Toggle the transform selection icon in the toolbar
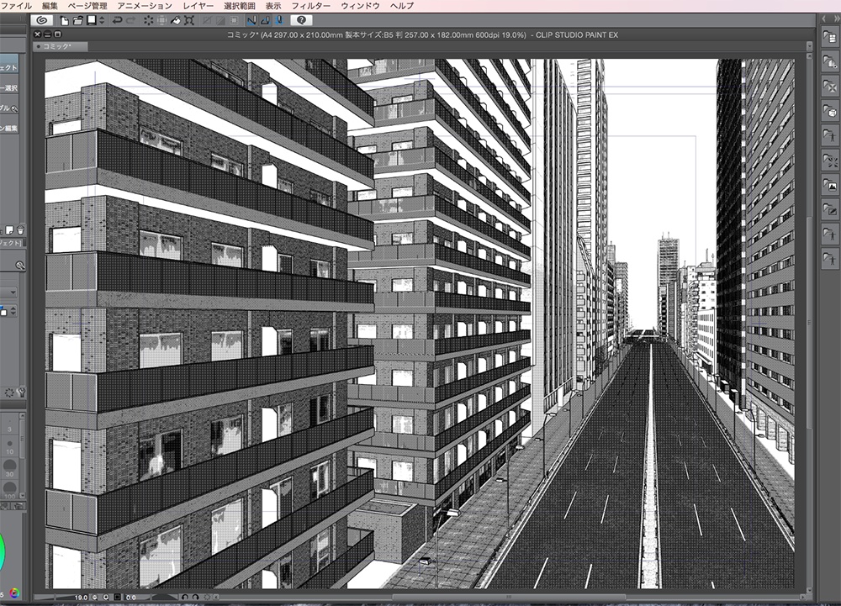The image size is (841, 606). [x=190, y=19]
